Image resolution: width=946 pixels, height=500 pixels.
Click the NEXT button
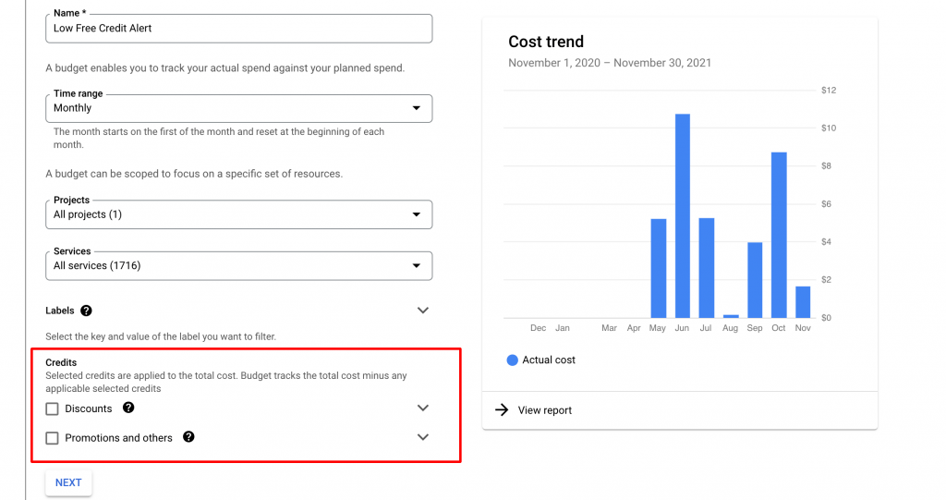click(x=68, y=482)
